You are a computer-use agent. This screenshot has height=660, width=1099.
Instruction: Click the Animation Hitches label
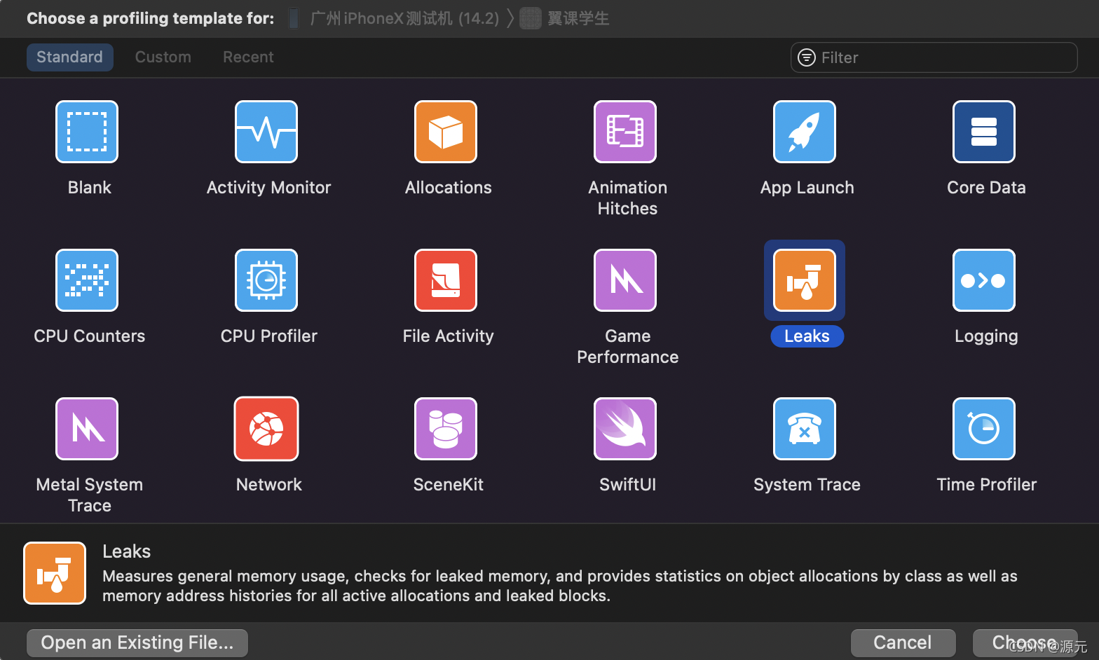pos(628,198)
